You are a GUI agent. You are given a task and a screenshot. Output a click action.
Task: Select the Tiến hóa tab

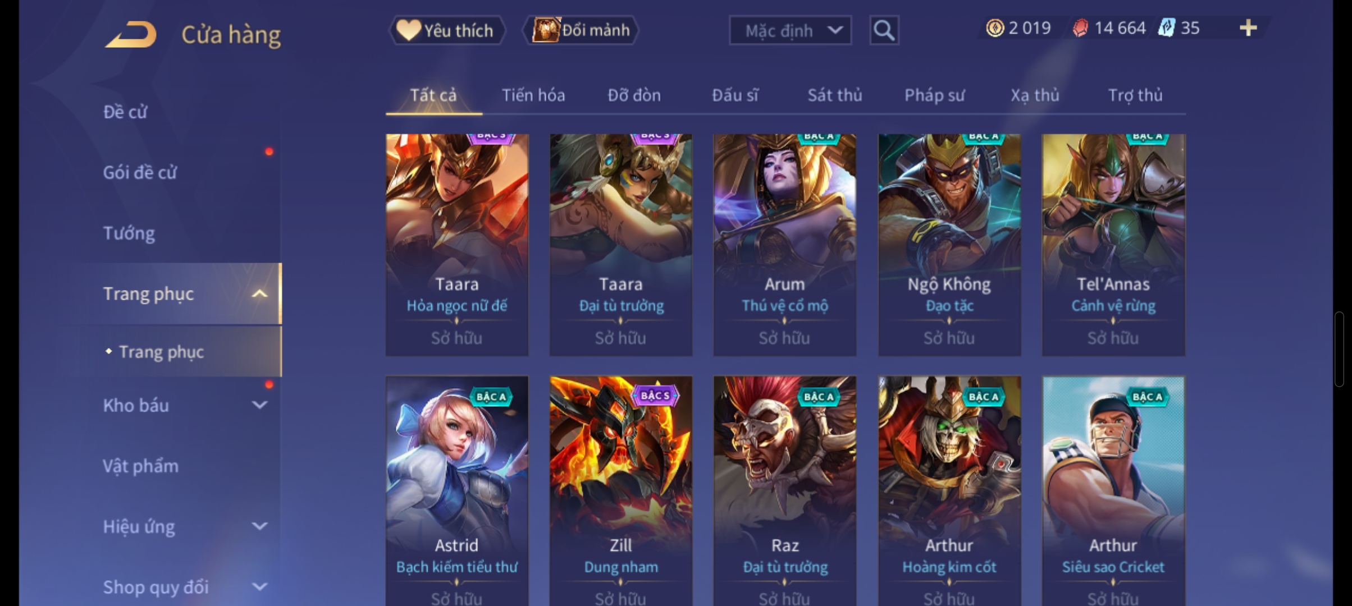[533, 95]
